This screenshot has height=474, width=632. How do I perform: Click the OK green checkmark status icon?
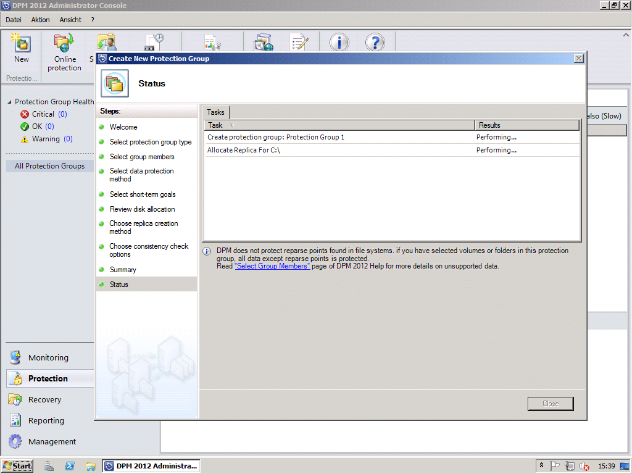25,127
